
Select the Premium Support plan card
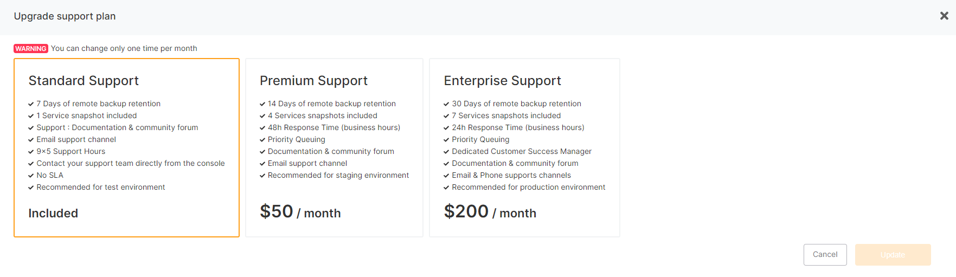pyautogui.click(x=334, y=147)
